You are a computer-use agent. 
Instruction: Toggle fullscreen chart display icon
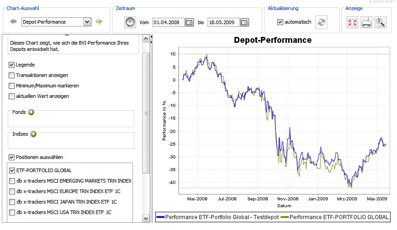click(352, 22)
